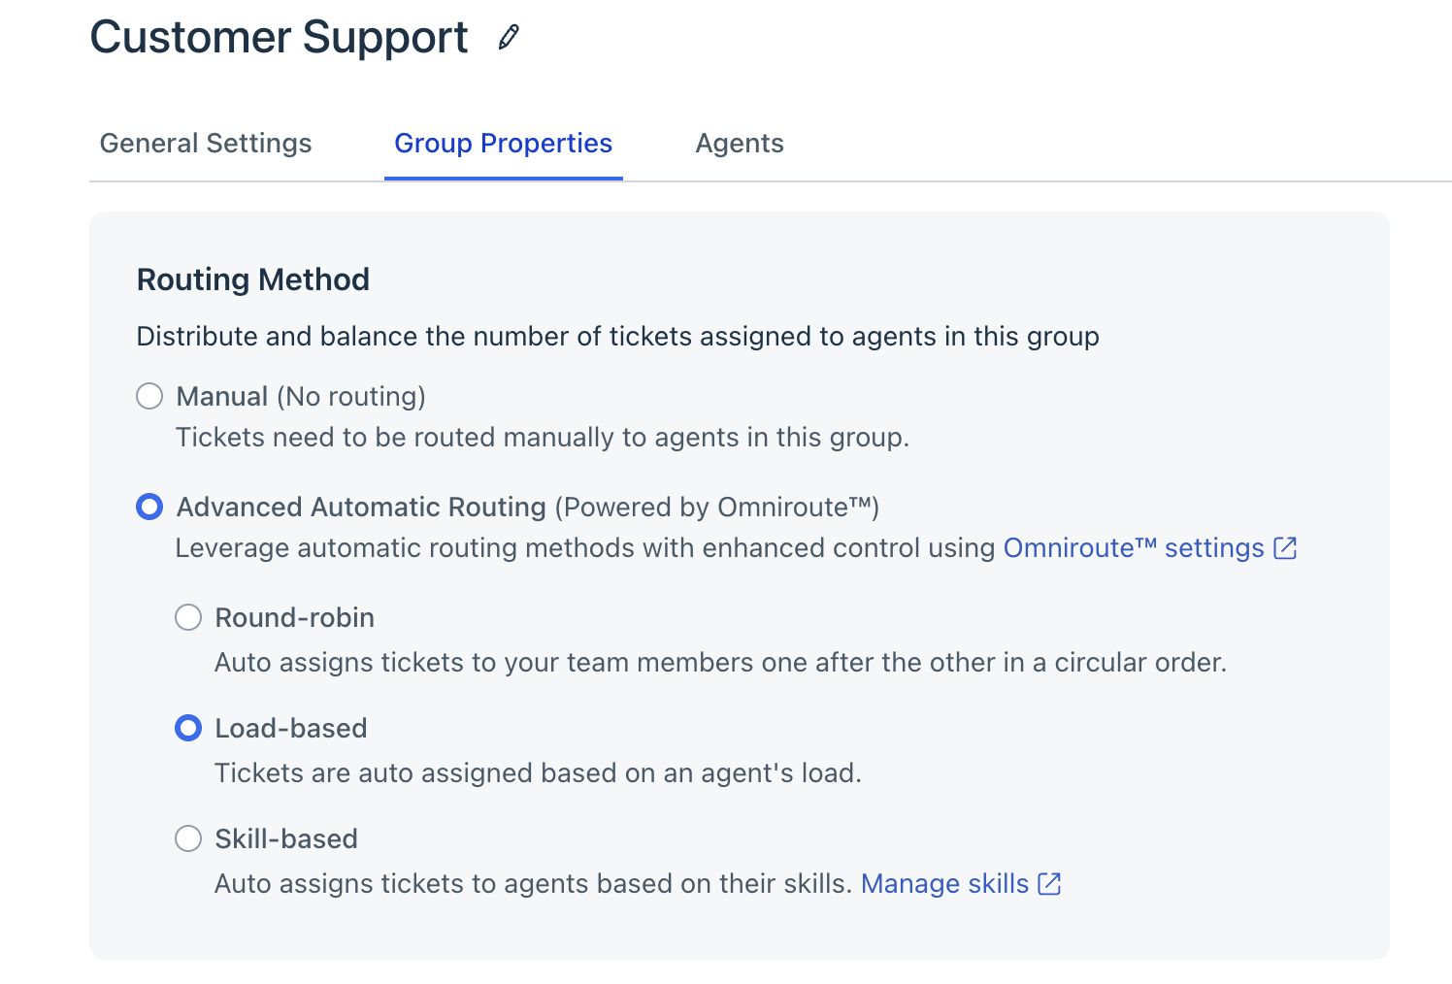This screenshot has width=1452, height=984.
Task: Select the Group Properties tab
Action: [x=503, y=144]
